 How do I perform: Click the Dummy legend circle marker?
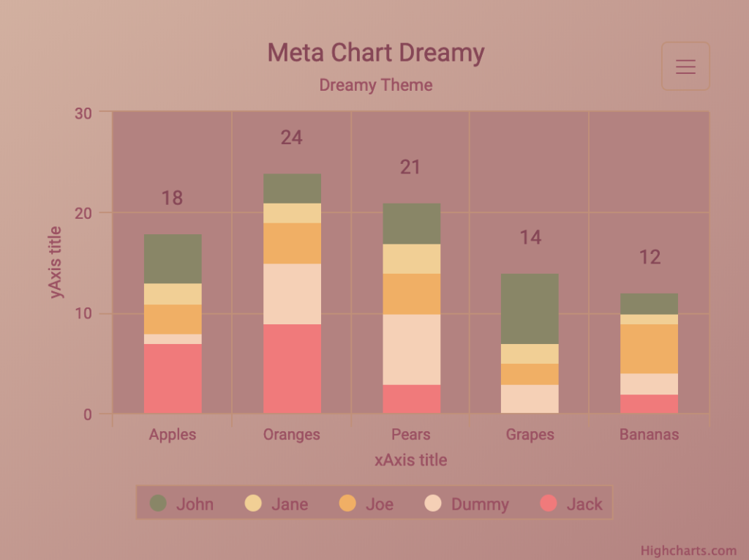click(433, 503)
